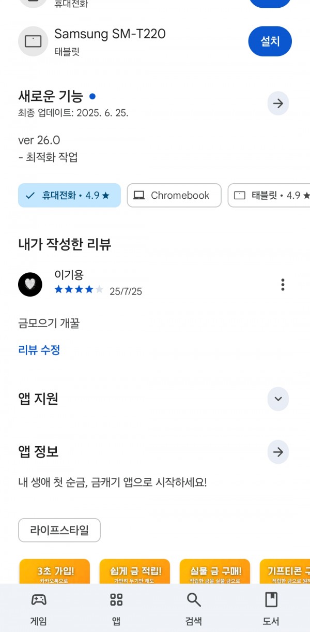Open the 실물 금 구매! screenshot thumbnail
This screenshot has height=632, width=310.
pos(215,571)
